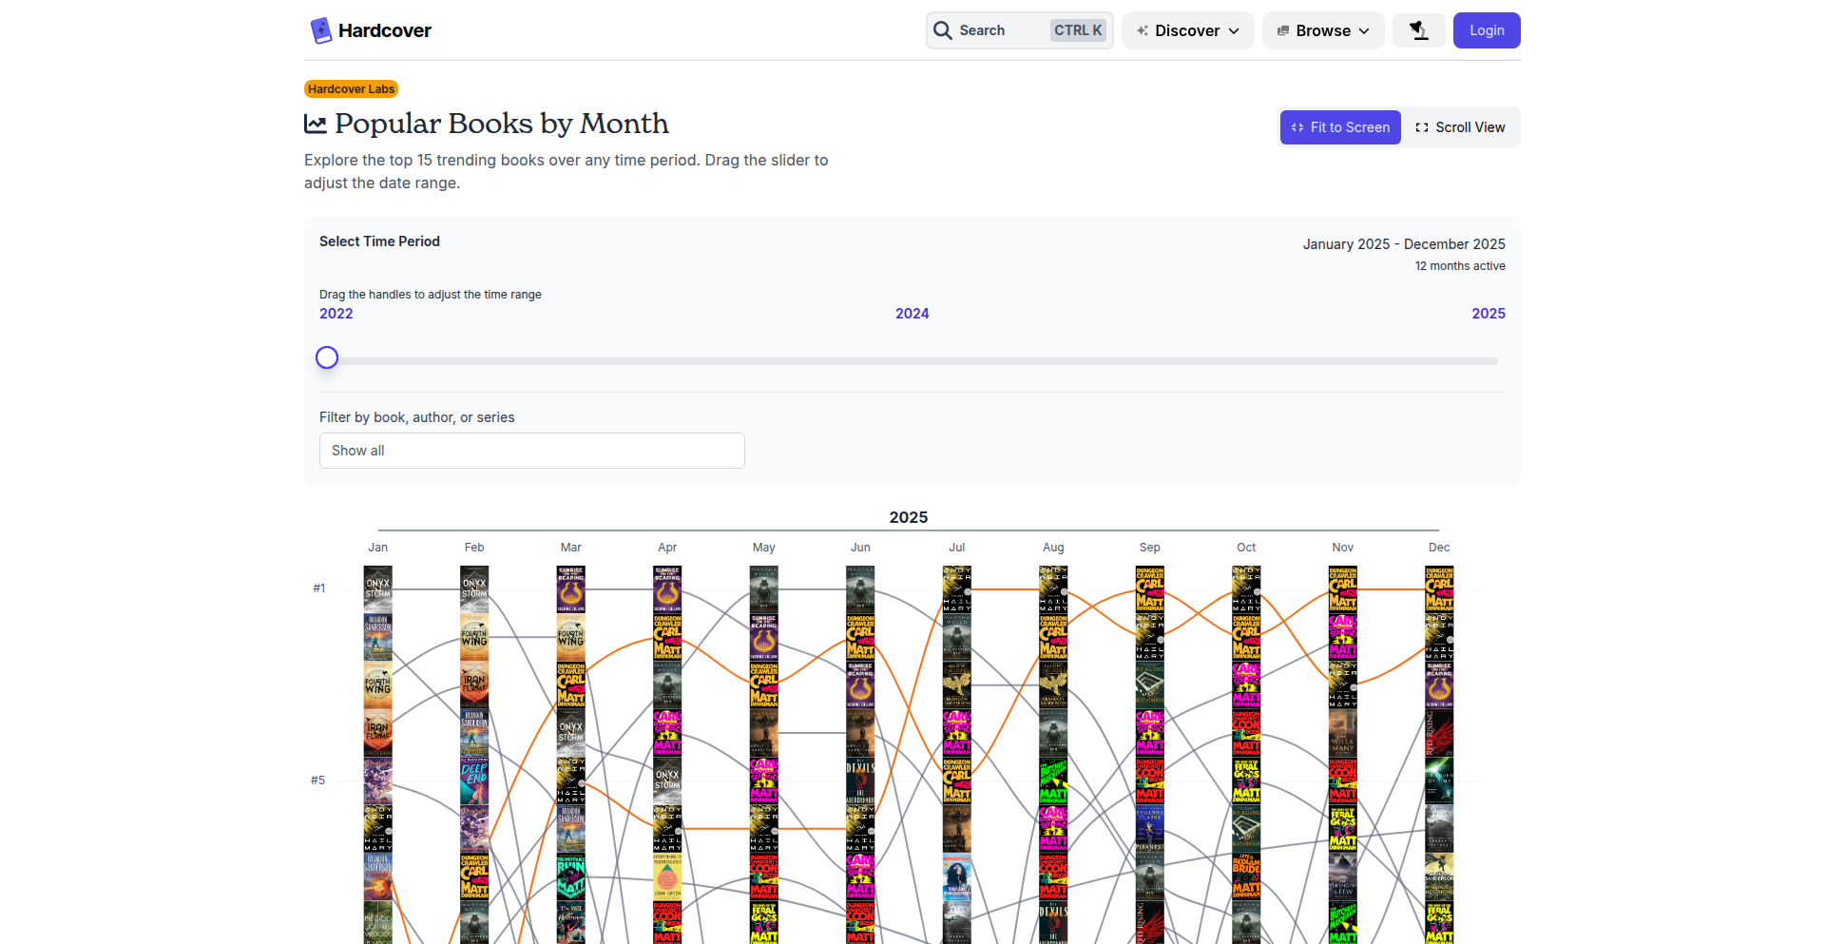Click the Onyx Storm cover in January
The height and width of the screenshot is (944, 1825).
tap(378, 589)
